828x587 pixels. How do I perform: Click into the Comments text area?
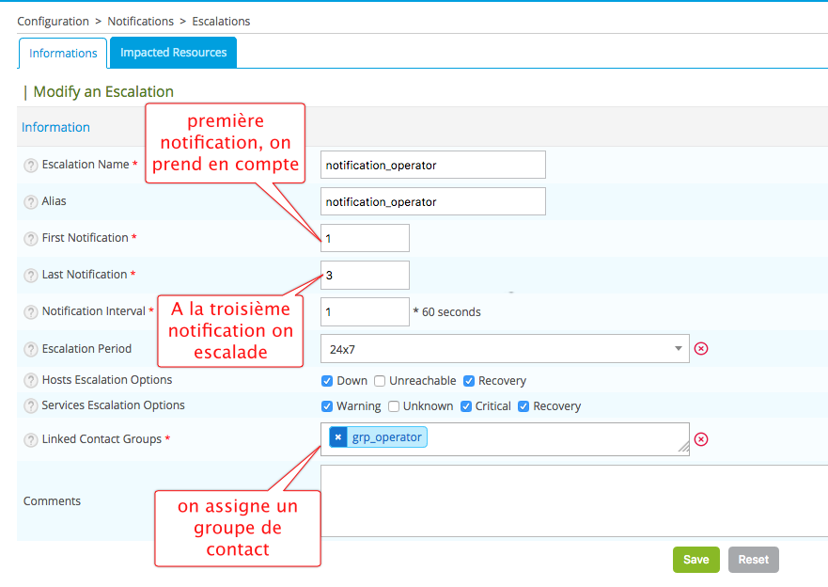[564, 500]
